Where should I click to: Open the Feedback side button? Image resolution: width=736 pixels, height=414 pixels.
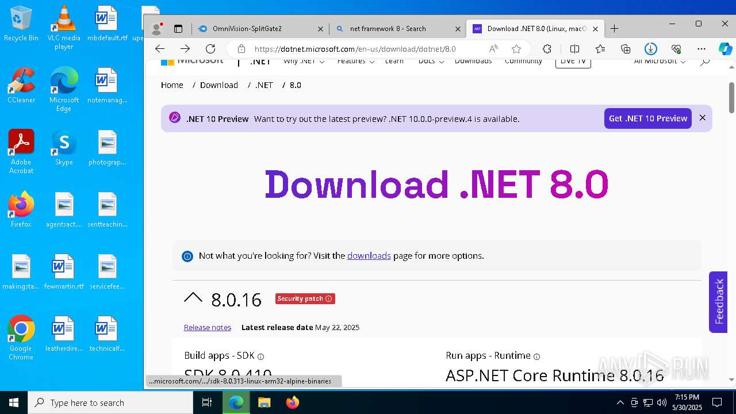pyautogui.click(x=718, y=302)
